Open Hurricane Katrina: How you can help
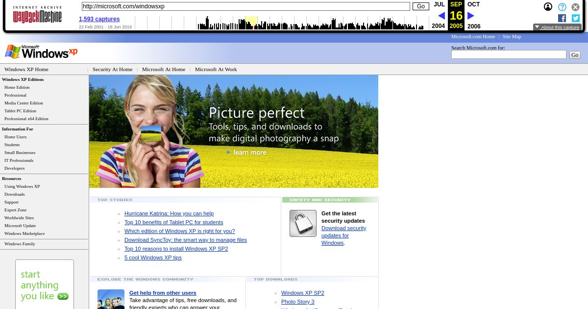588x309 pixels. pos(169,213)
